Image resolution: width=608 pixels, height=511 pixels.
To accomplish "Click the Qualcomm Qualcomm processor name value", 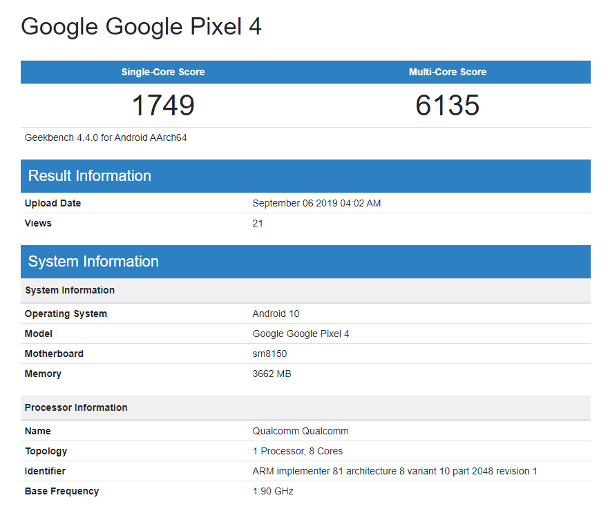I will click(x=301, y=431).
